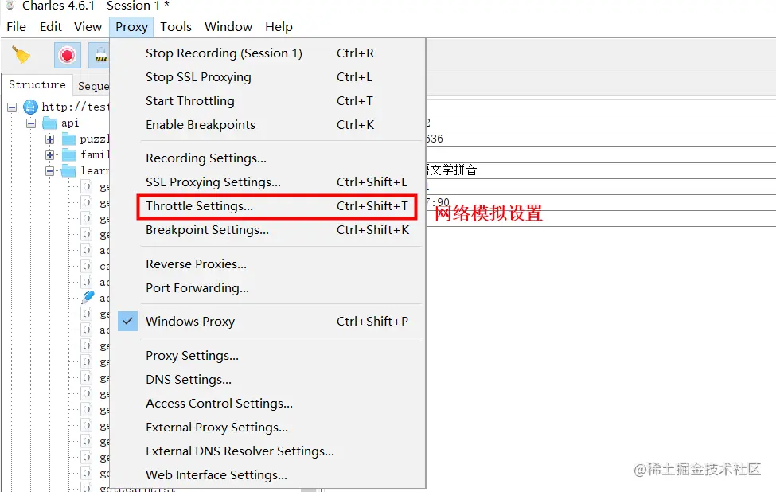The image size is (776, 492).
Task: Choose Stop Recording (Session 1)
Action: point(267,53)
